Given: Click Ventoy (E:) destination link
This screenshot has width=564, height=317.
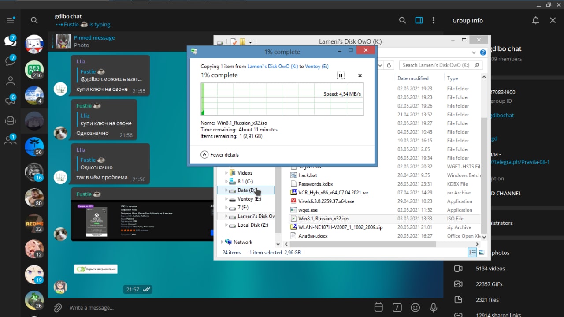Looking at the screenshot, I should point(317,66).
